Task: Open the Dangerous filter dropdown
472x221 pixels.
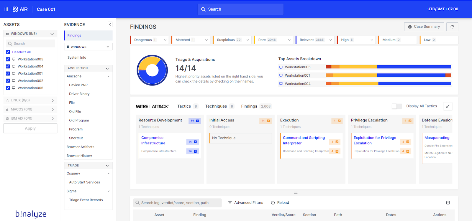Action: coord(165,40)
